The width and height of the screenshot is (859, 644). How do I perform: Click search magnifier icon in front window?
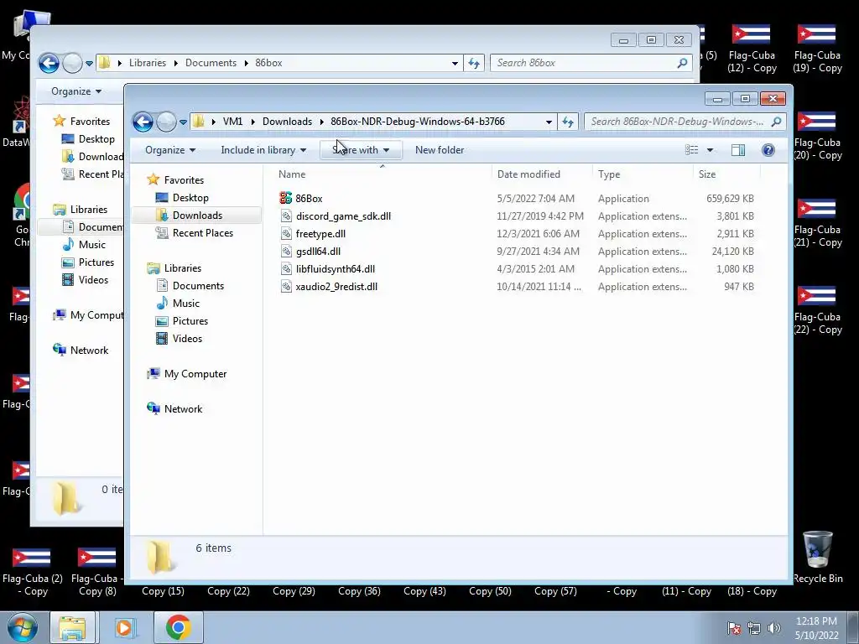pyautogui.click(x=776, y=122)
